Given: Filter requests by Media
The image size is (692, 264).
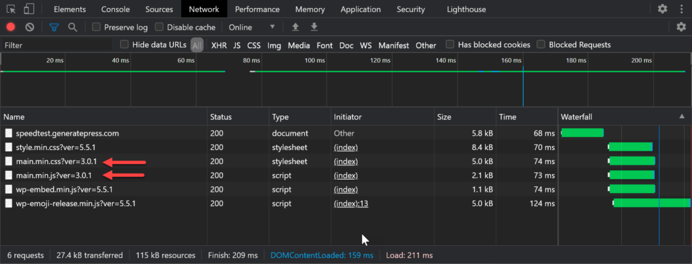Looking at the screenshot, I should (299, 45).
